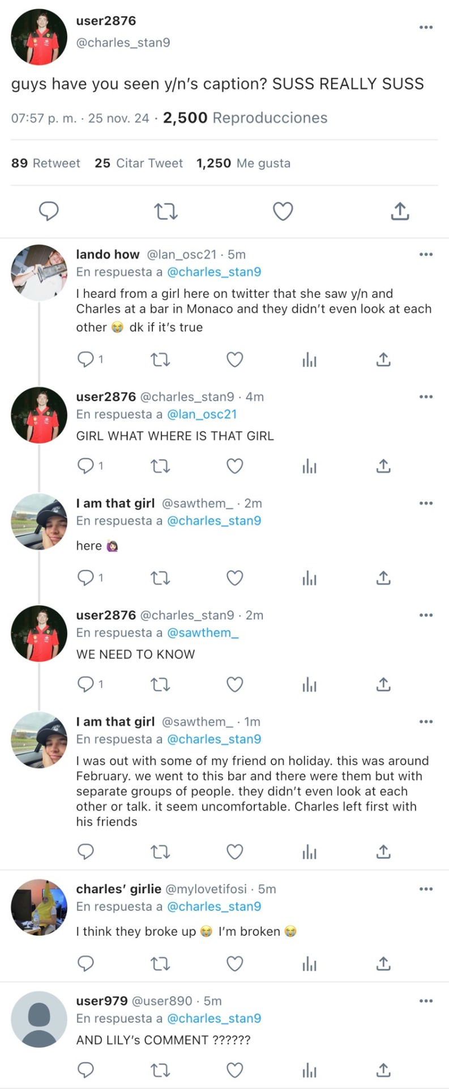The width and height of the screenshot is (449, 1089).
Task: Open more options on charles' girlie's reply
Action: click(x=426, y=889)
